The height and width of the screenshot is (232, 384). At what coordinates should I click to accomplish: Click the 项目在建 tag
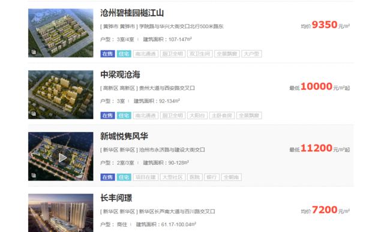point(145,177)
